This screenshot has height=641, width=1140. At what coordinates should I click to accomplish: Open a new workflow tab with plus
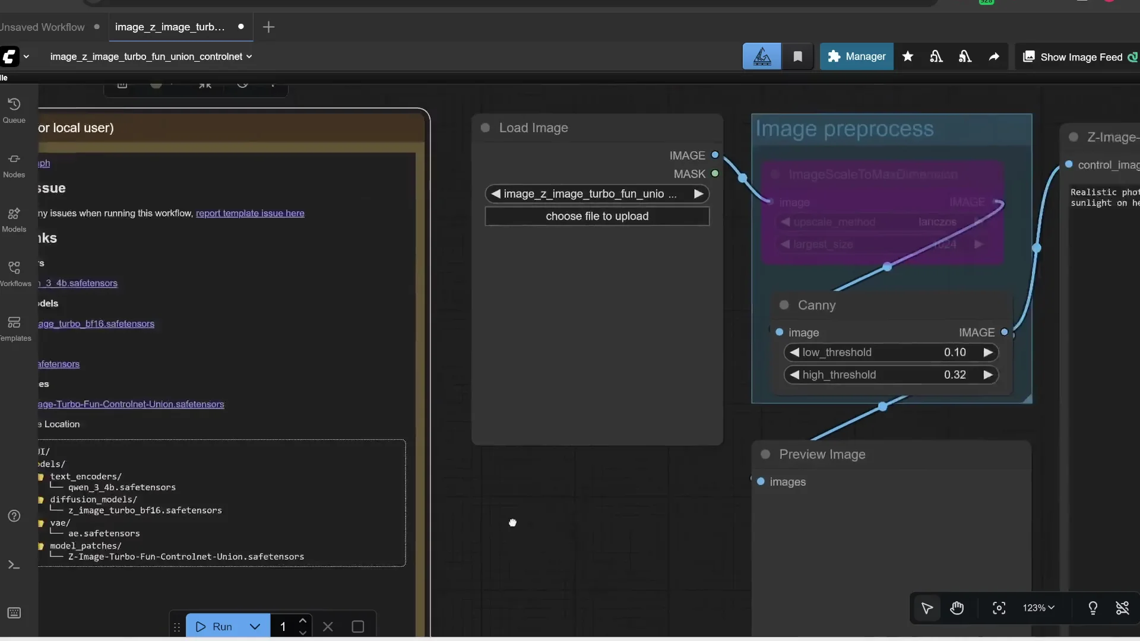(x=268, y=27)
